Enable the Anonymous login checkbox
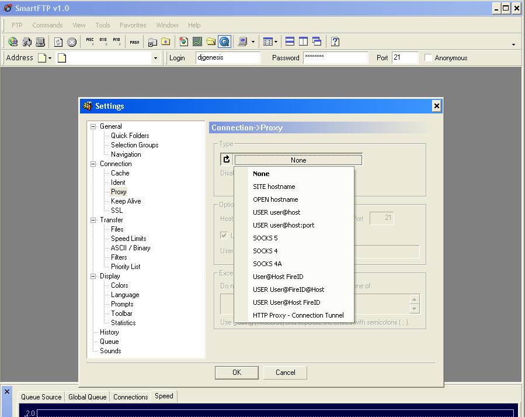The image size is (525, 417). [x=429, y=58]
